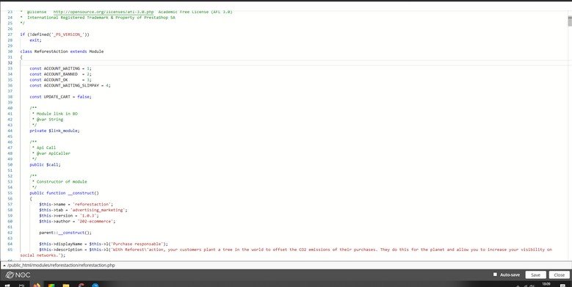The height and width of the screenshot is (287, 572).
Task: Click "$this->name = 'reforestaction';" line
Action: [x=76, y=204]
